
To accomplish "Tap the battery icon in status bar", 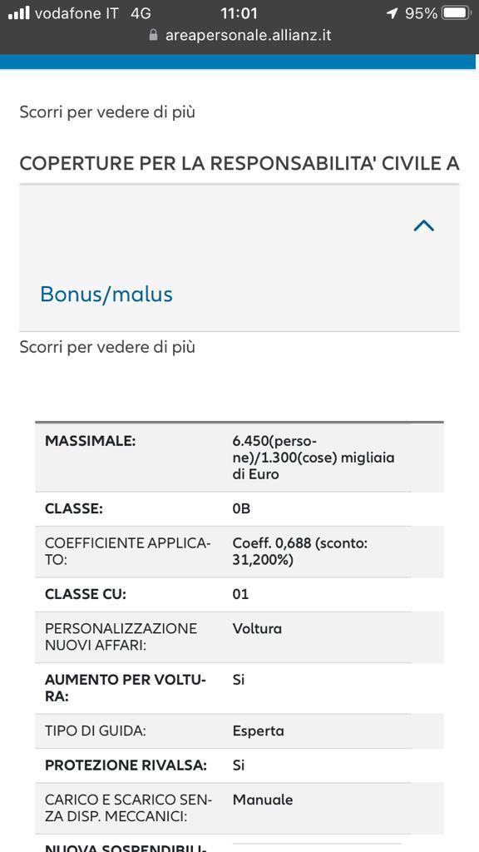I will click(456, 13).
